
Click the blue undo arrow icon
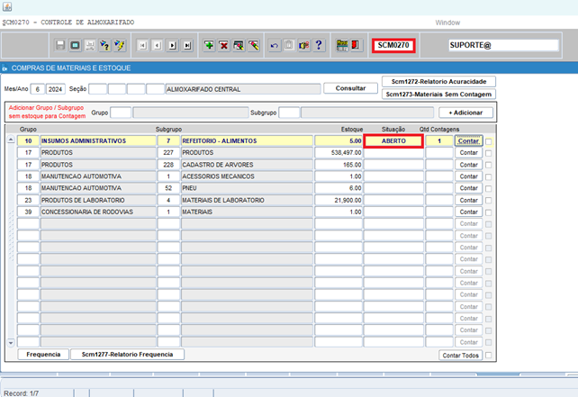point(274,45)
